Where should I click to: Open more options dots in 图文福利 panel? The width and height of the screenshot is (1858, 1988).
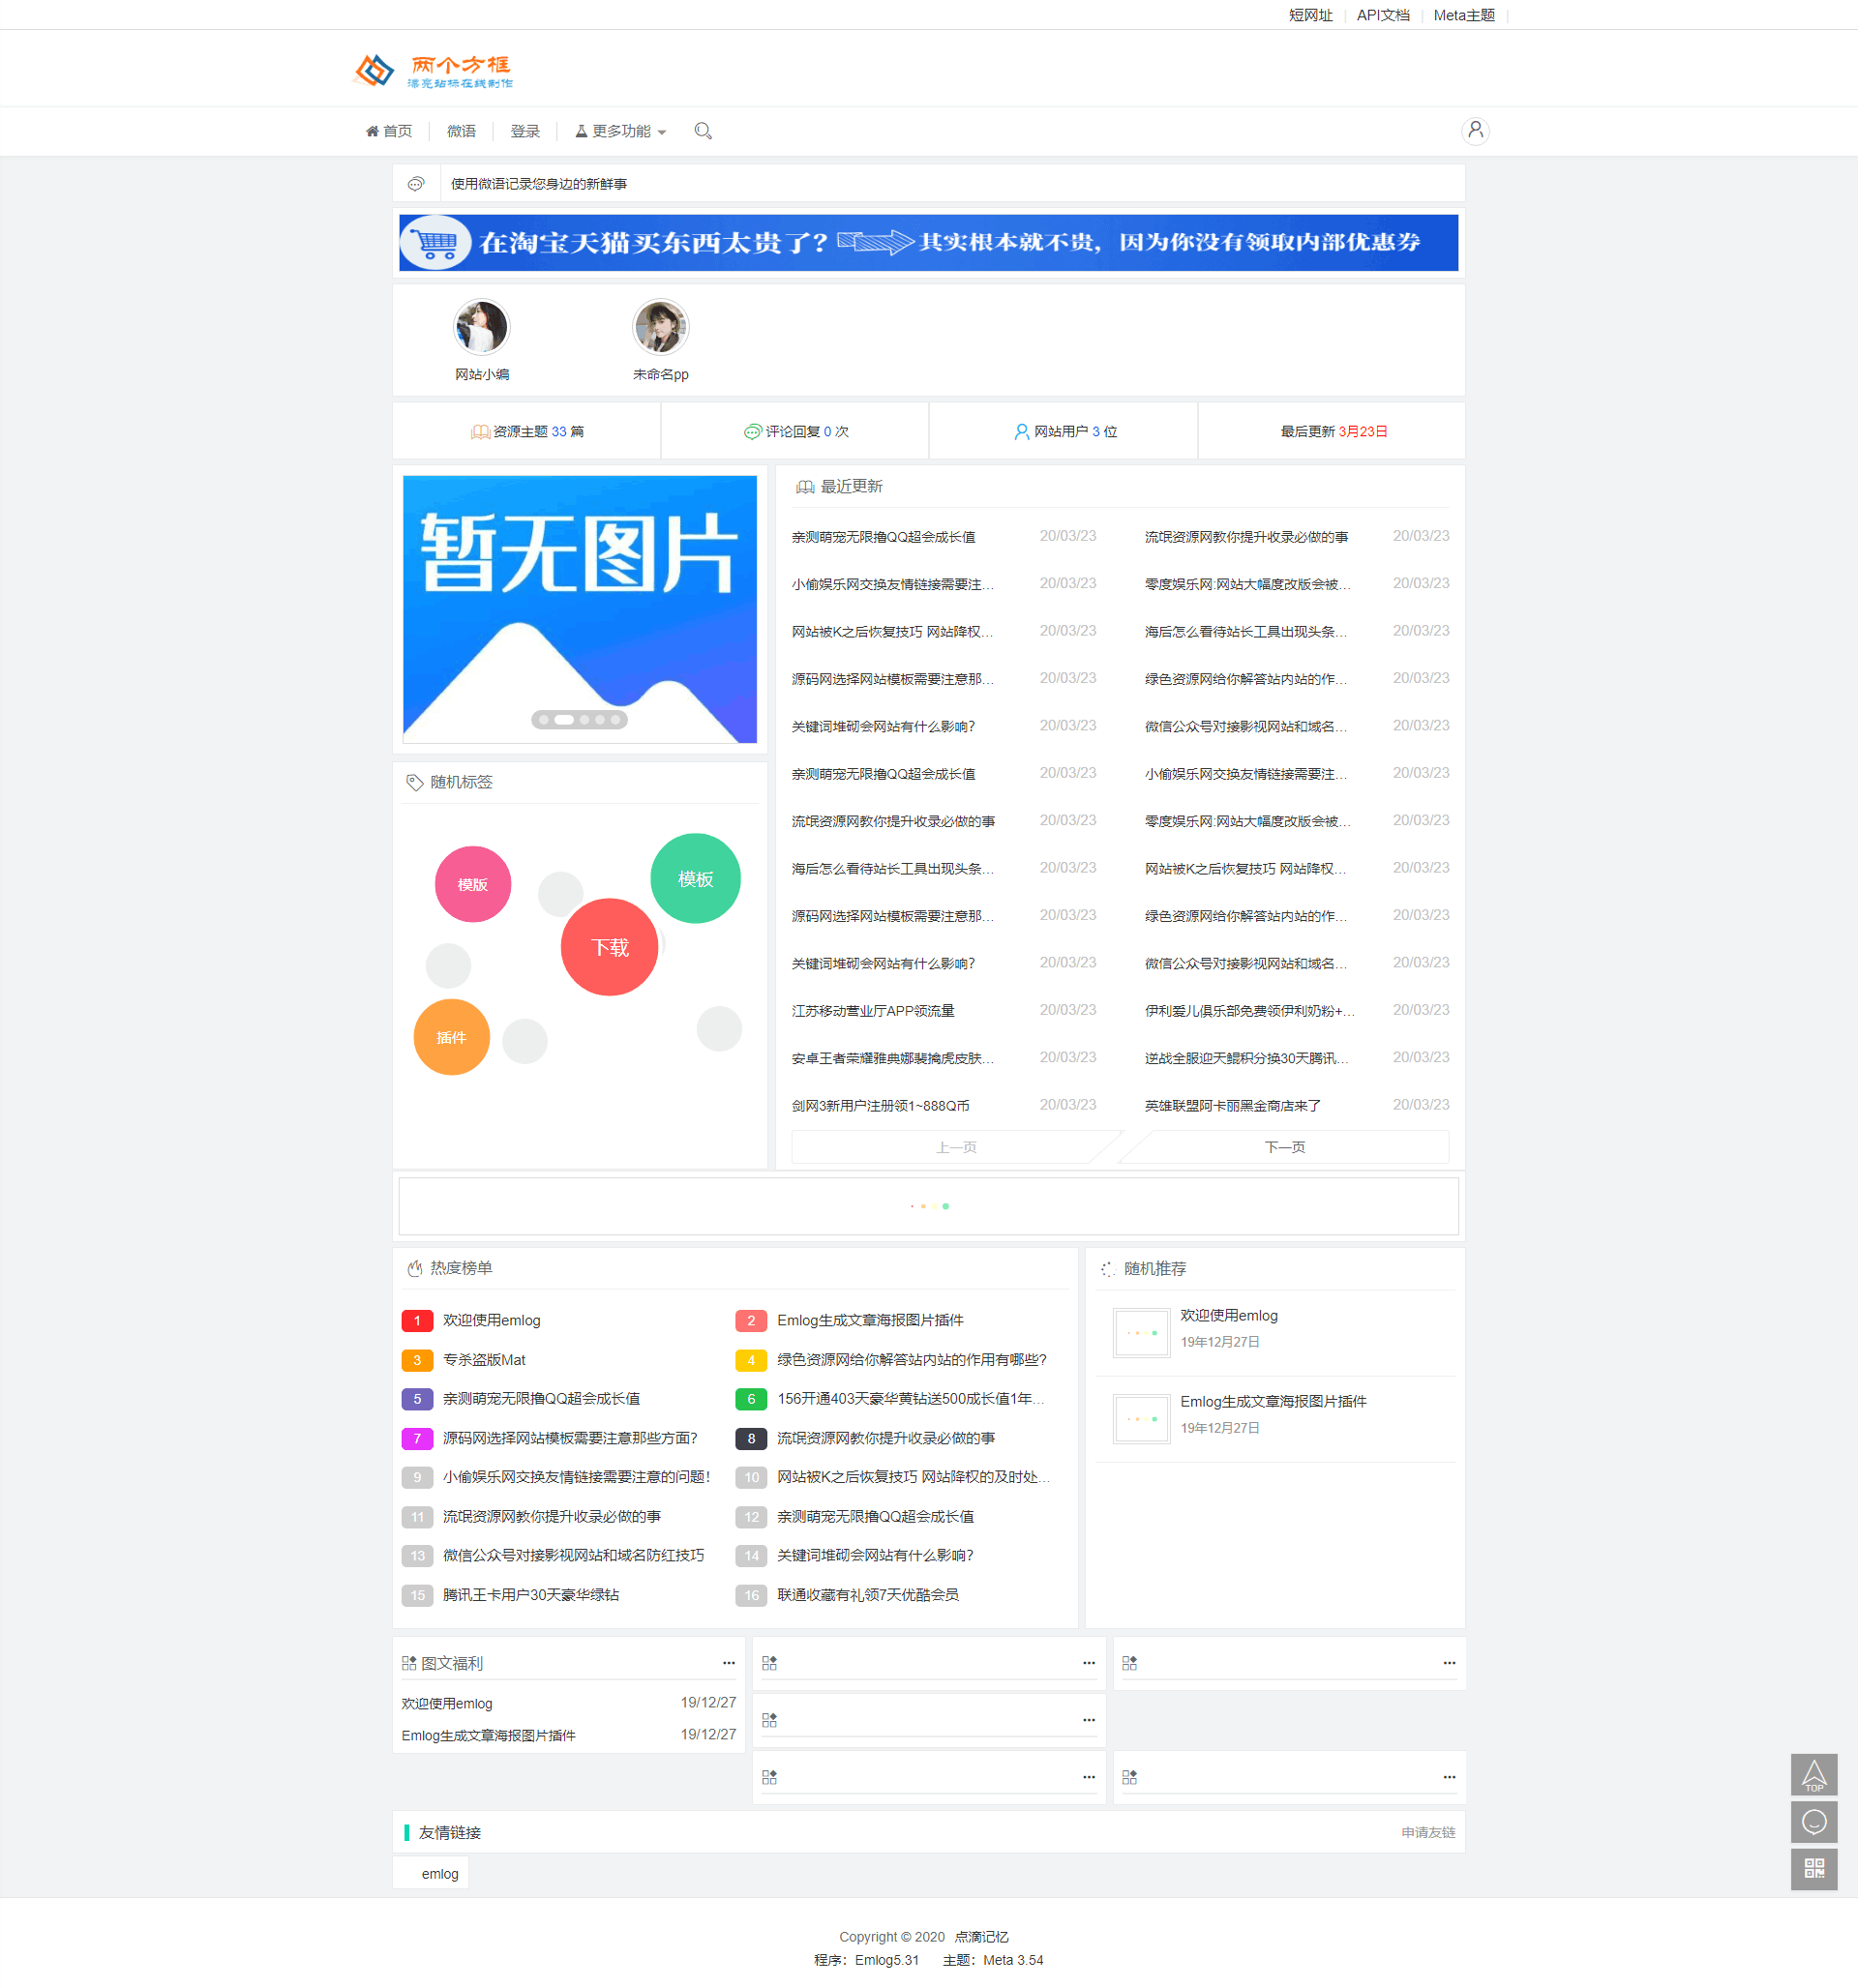(x=729, y=1663)
